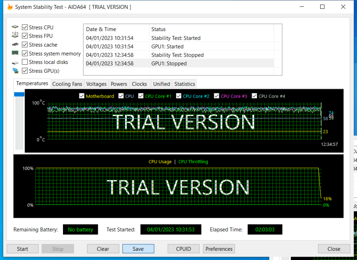The image size is (357, 260).
Task: Enable the Stress local disks checkbox
Action: (25, 62)
